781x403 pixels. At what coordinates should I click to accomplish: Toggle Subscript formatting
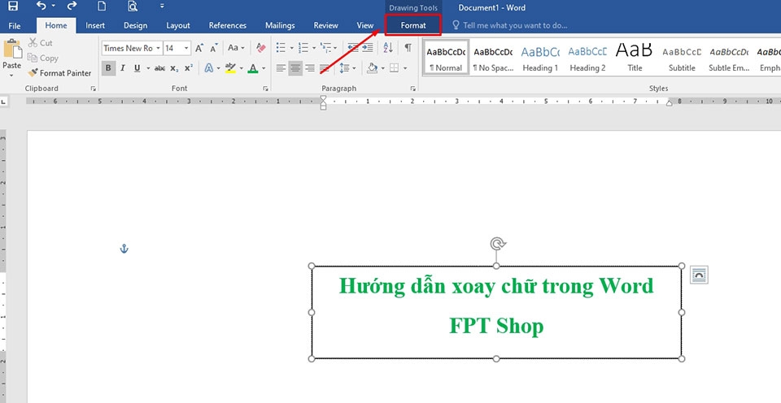tap(174, 68)
